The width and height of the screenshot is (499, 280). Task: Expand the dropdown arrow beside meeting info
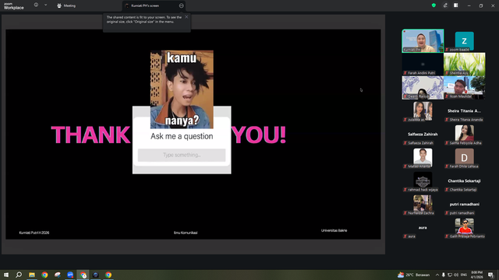click(x=45, y=5)
